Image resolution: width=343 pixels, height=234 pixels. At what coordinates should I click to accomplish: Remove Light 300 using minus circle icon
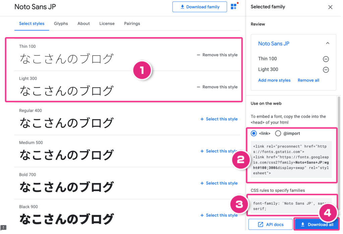point(326,70)
